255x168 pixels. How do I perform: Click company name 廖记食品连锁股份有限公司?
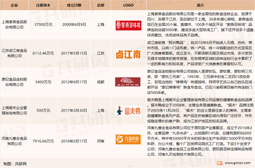pyautogui.click(x=14, y=82)
